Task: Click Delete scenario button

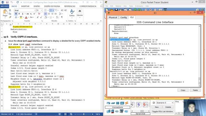Action: (168, 107)
